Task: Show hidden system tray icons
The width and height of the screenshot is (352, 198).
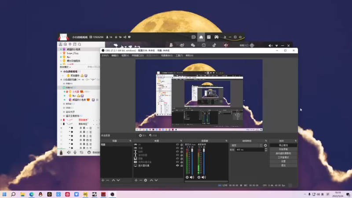Action: pyautogui.click(x=305, y=194)
